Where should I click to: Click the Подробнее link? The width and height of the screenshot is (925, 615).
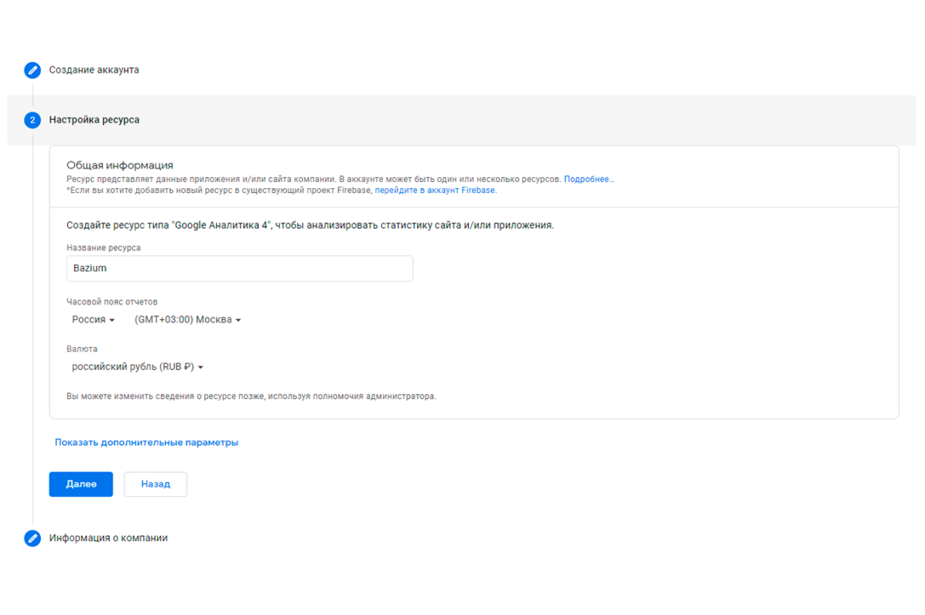[588, 179]
